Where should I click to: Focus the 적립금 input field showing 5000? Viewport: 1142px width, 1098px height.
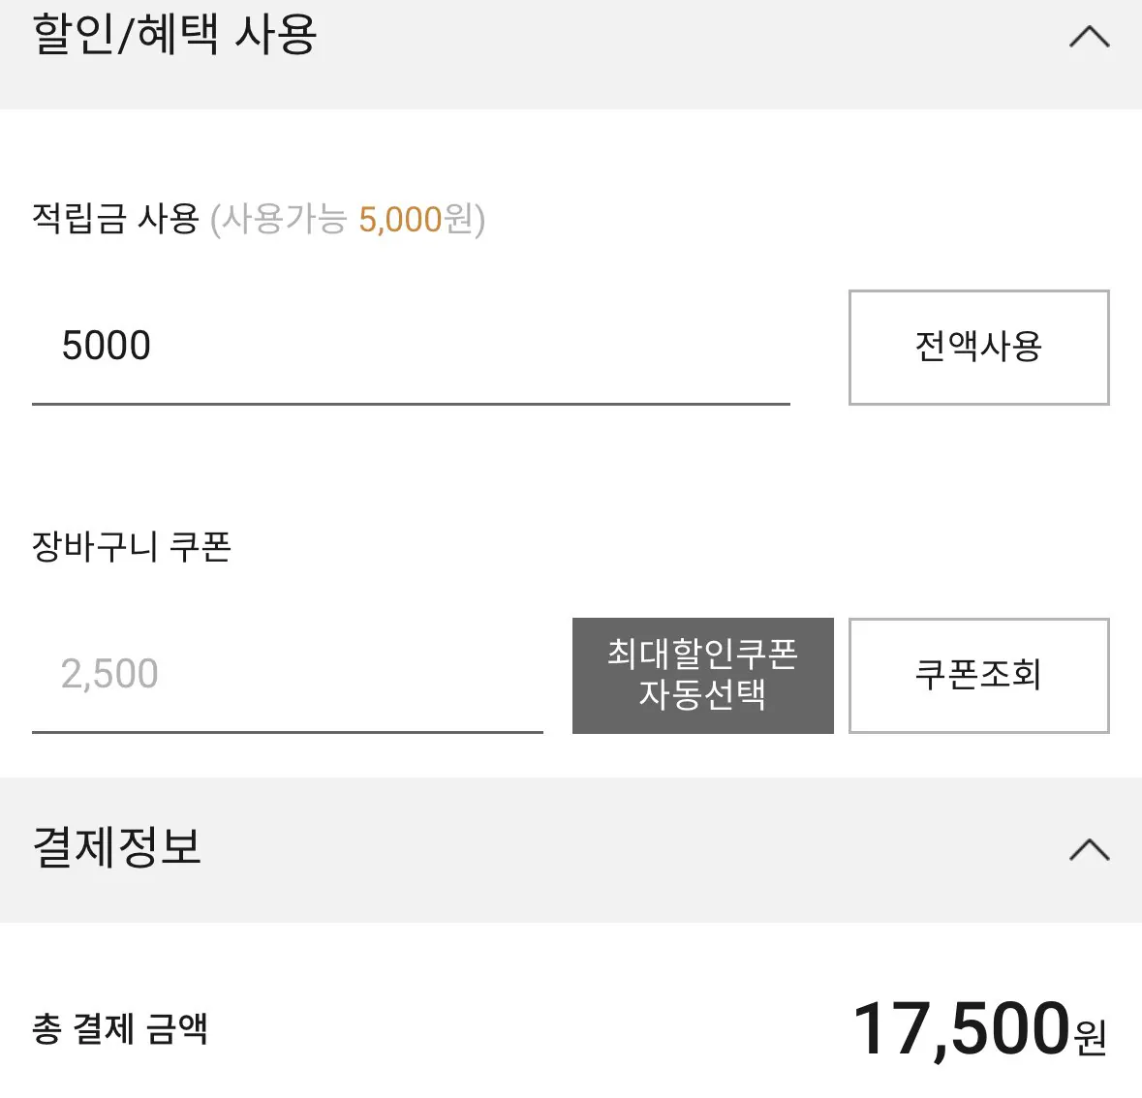pyautogui.click(x=411, y=347)
